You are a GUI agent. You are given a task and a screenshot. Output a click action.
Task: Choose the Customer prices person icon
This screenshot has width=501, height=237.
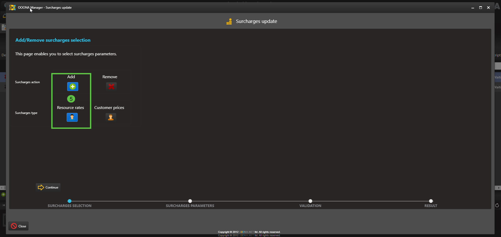(x=111, y=117)
